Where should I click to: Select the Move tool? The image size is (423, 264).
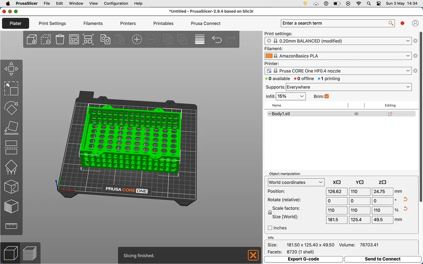tap(11, 69)
